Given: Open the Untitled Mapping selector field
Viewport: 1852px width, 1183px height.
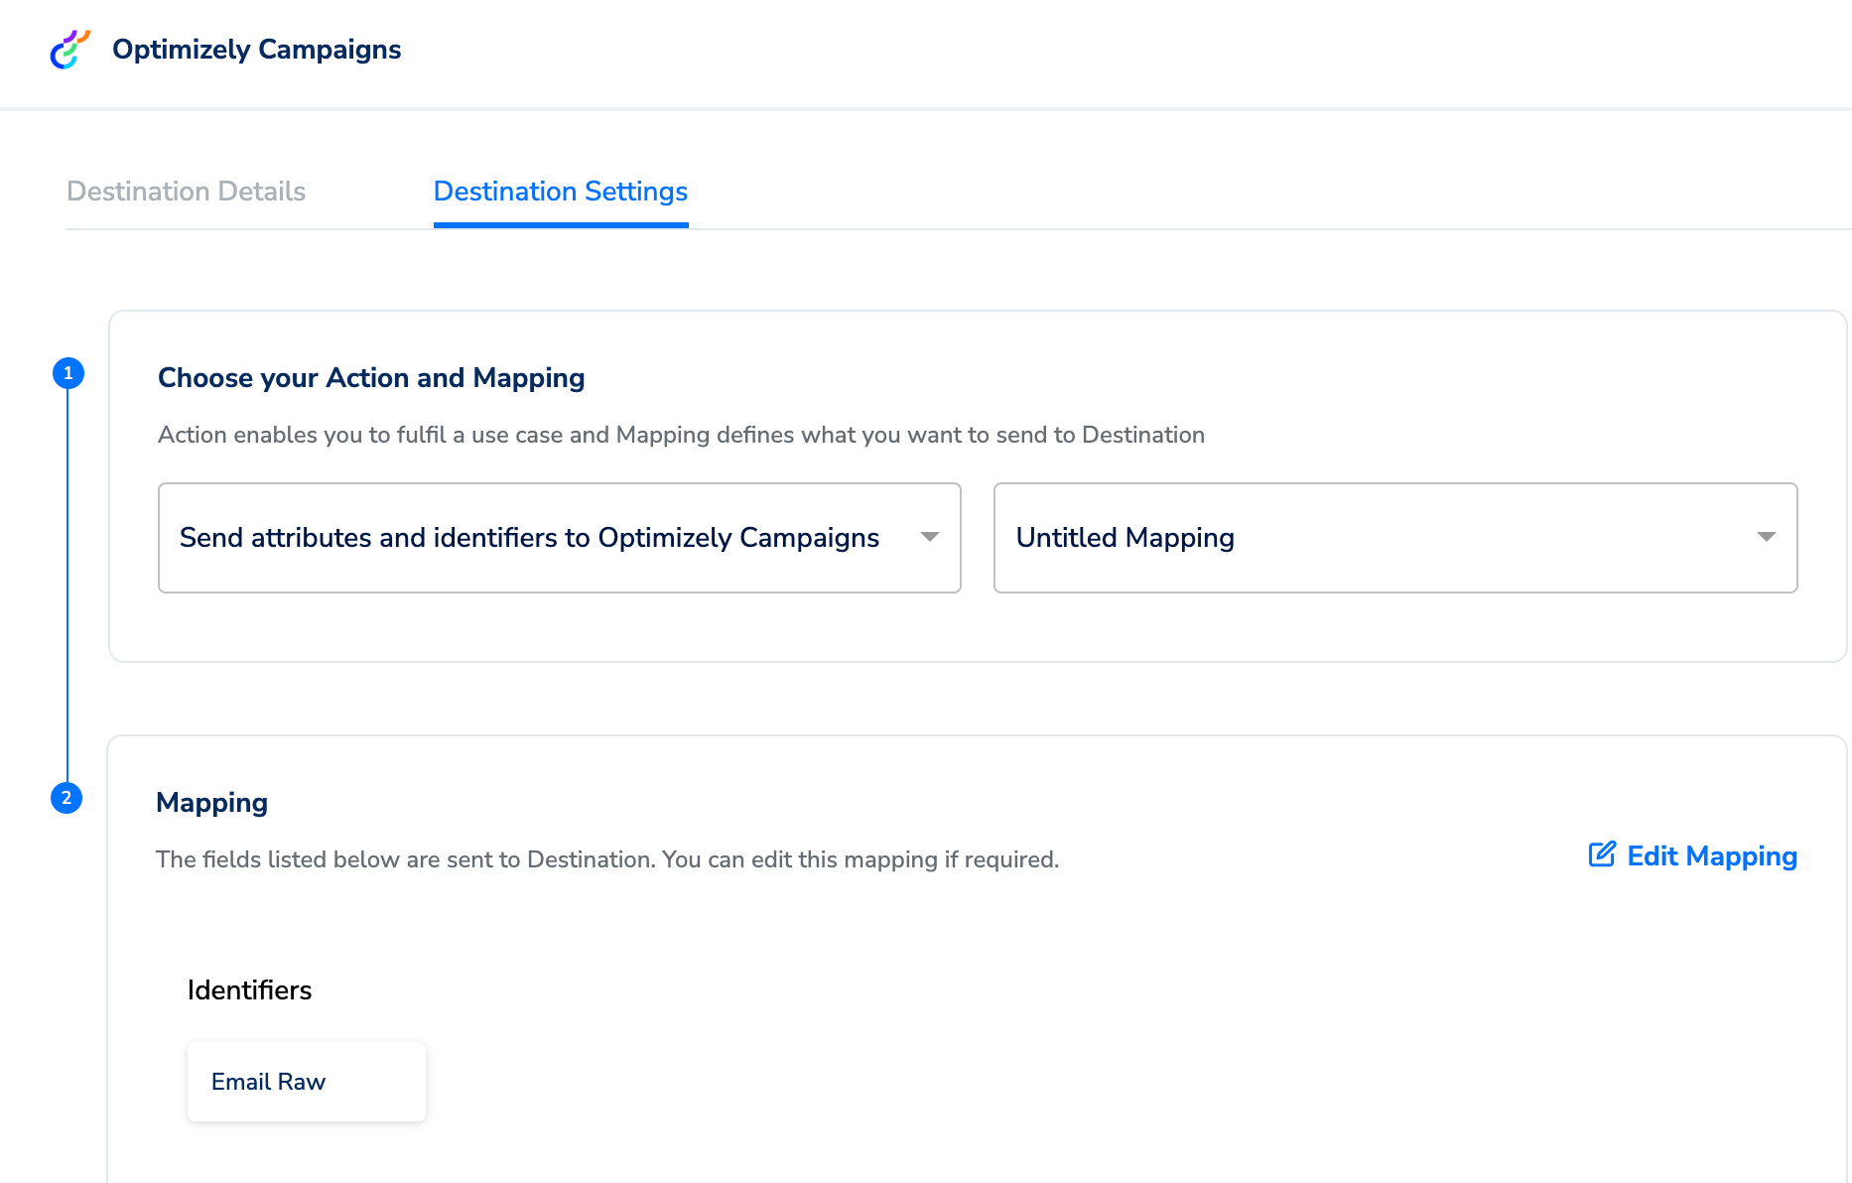Looking at the screenshot, I should click(1370, 538).
